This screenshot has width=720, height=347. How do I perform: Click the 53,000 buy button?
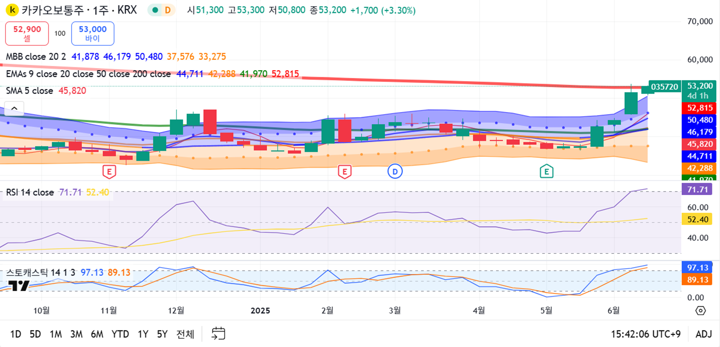(93, 34)
